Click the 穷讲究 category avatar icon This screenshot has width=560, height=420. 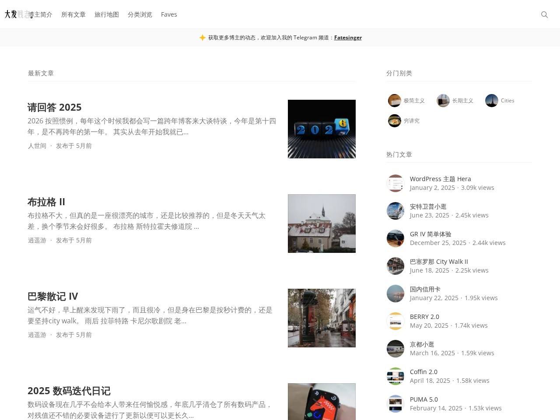click(x=395, y=121)
